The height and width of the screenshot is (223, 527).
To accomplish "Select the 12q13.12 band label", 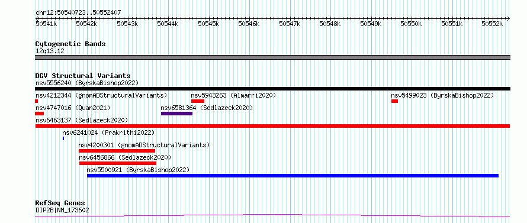I will (50, 51).
